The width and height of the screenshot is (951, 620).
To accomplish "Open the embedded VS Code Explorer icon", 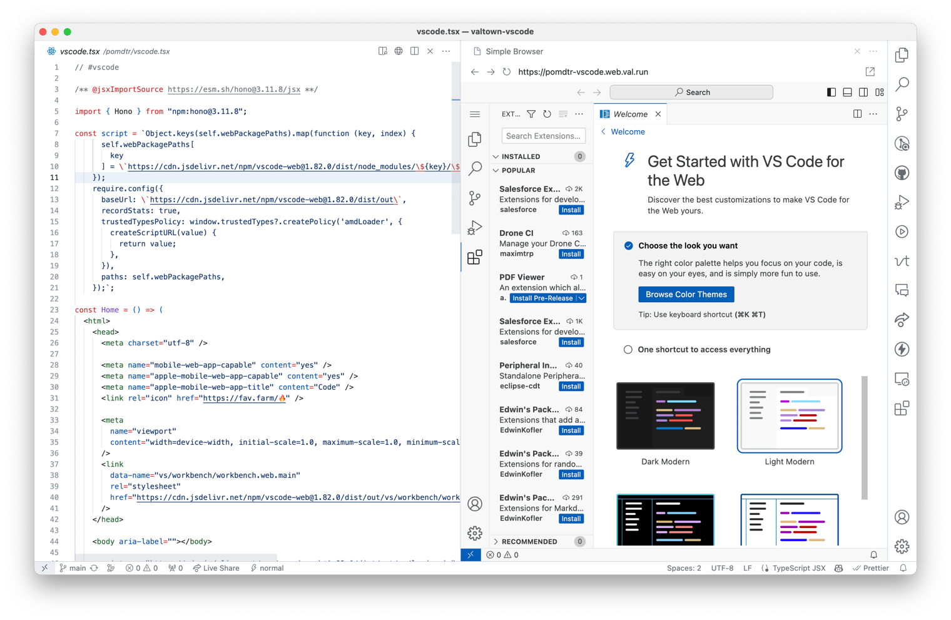I will click(475, 139).
